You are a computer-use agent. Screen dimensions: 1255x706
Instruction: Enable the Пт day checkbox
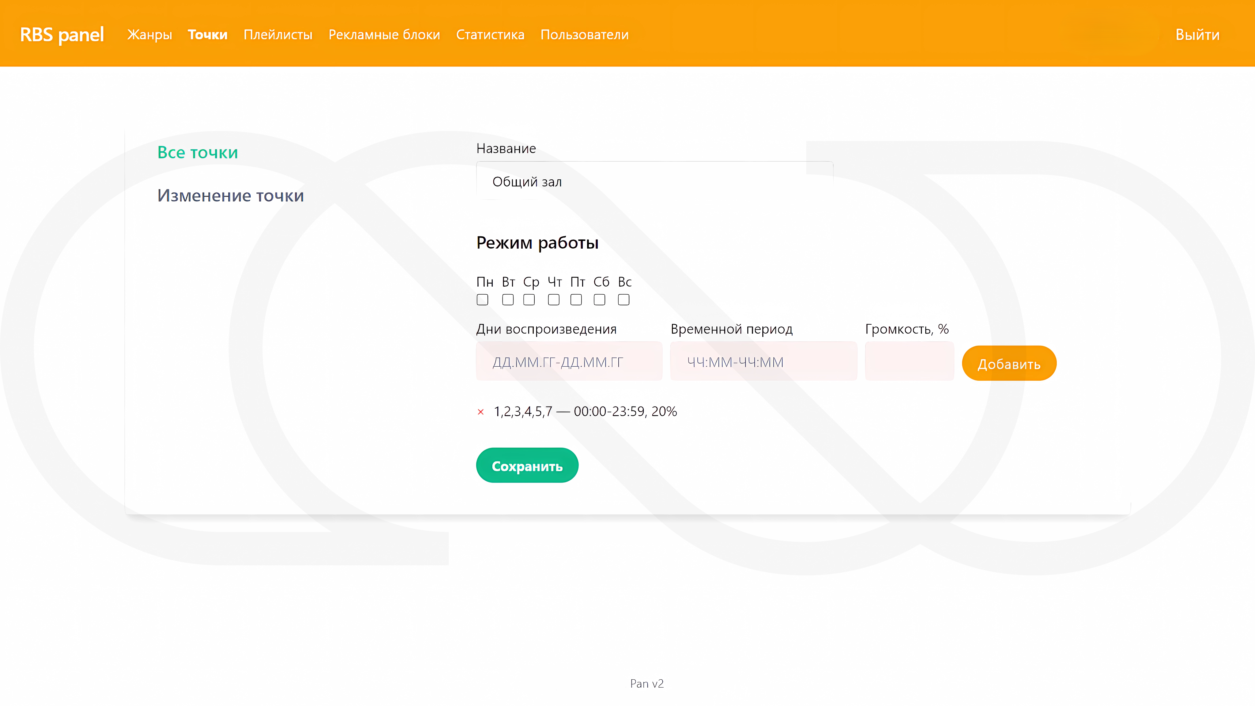coord(576,300)
